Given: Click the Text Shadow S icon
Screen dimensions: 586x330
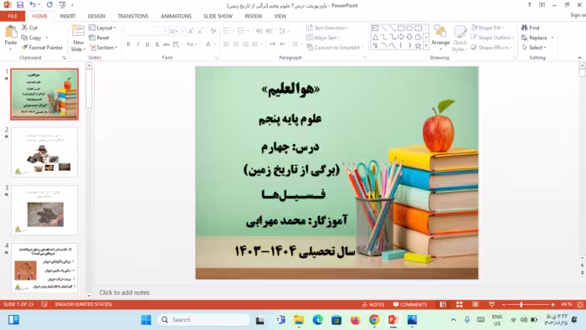Looking at the screenshot, I should [x=157, y=44].
